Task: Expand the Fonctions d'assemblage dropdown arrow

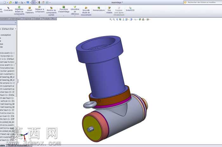Action: 64,16
